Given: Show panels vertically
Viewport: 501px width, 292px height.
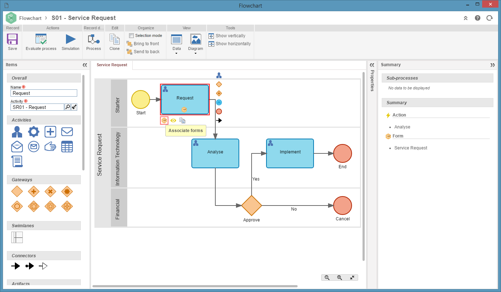Looking at the screenshot, I should tap(227, 36).
